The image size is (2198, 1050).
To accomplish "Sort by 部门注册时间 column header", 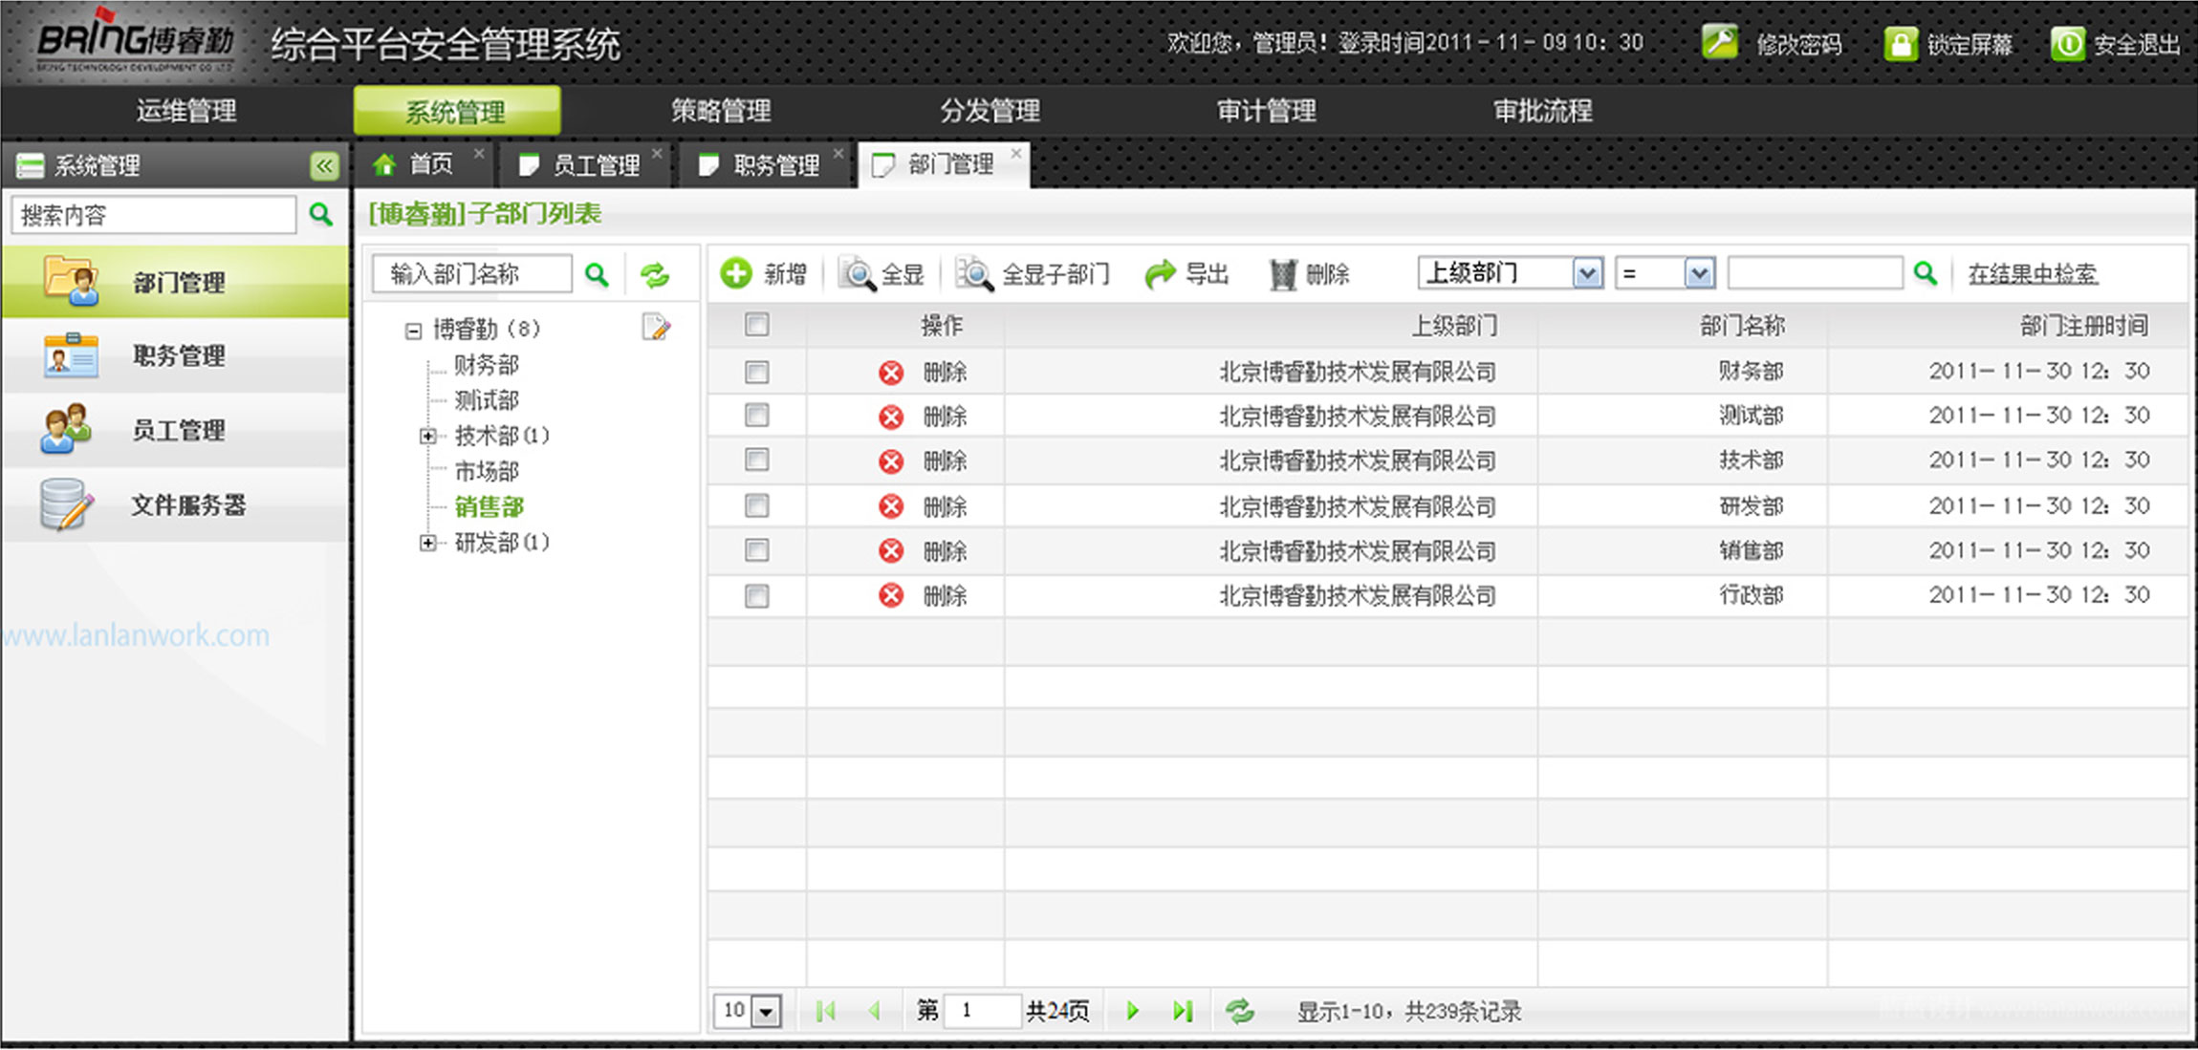I will [2083, 326].
